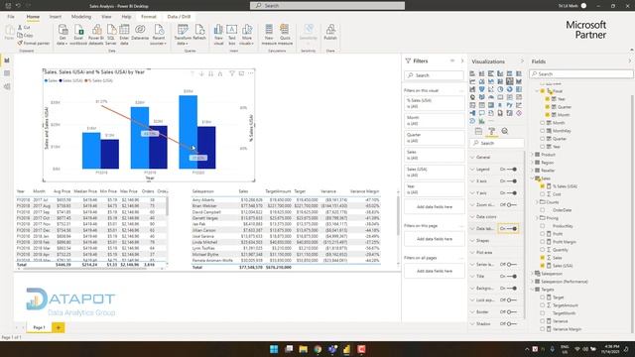Click the Windows Start button
This screenshot has height=357, width=635.
(274, 349)
